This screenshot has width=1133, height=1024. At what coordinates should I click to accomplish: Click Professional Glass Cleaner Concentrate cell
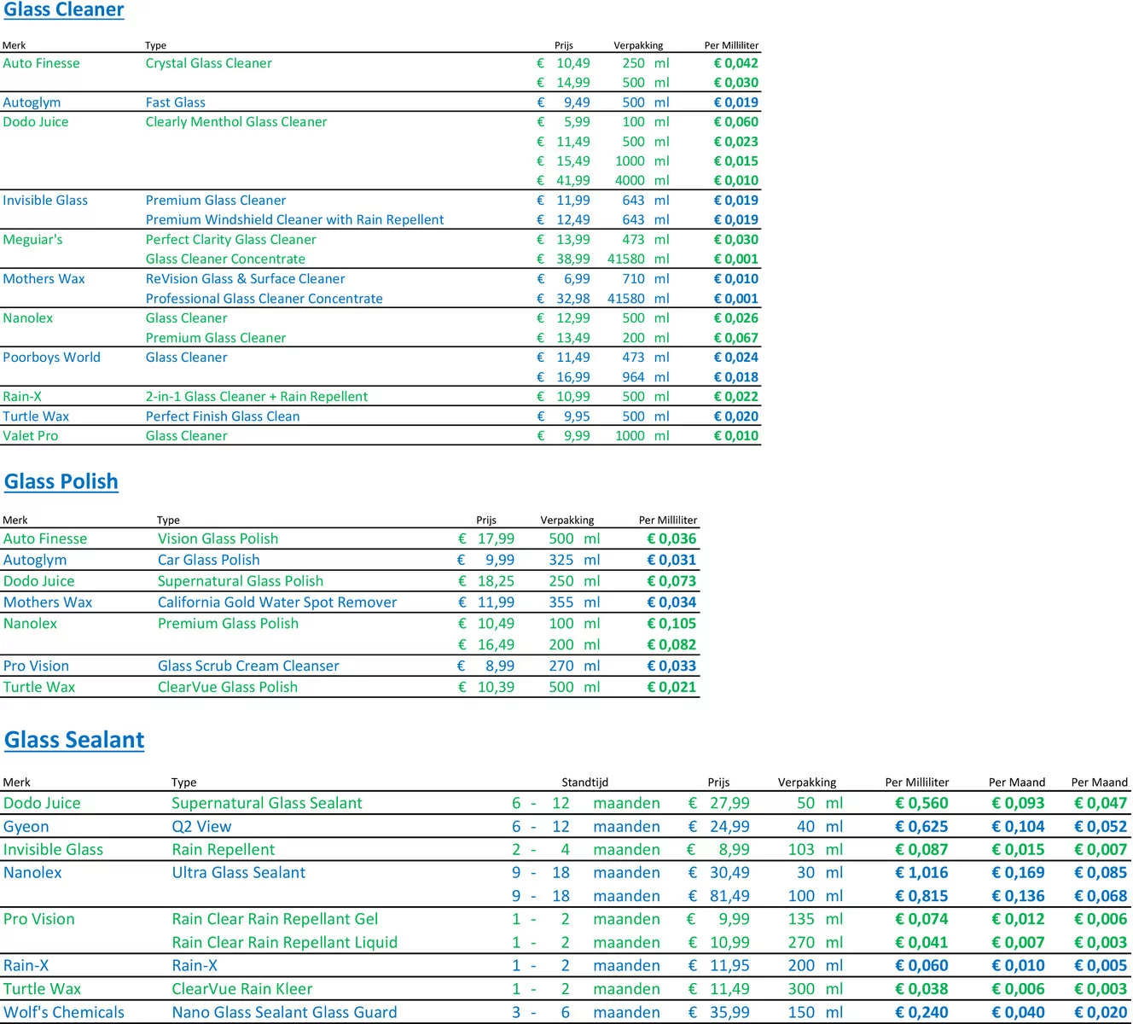click(264, 299)
